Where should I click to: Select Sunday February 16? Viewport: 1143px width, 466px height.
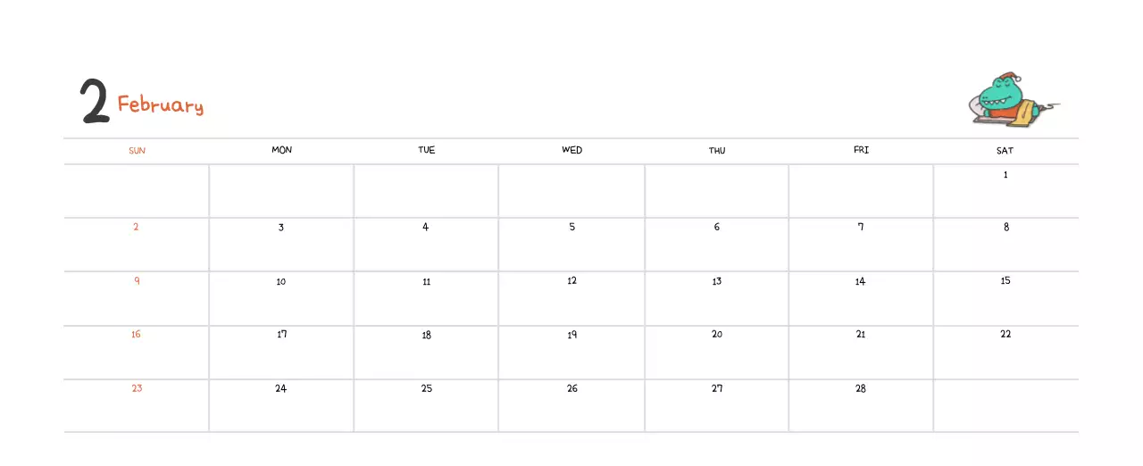[137, 352]
